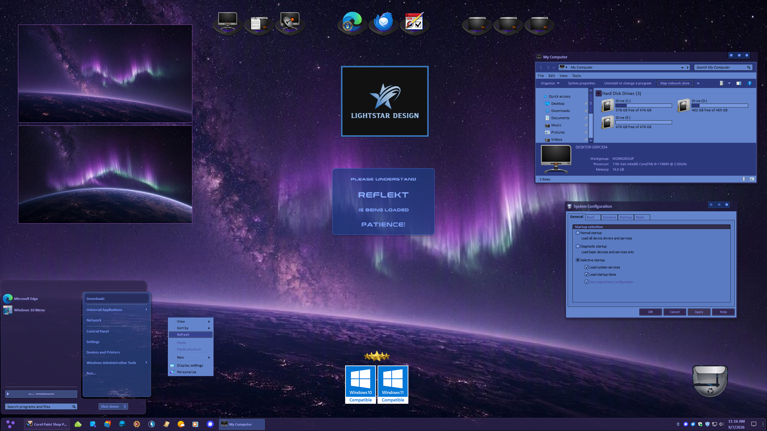The height and width of the screenshot is (431, 767).
Task: Collapse the Hard Disk Drives group
Action: click(x=598, y=93)
